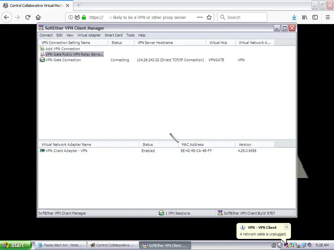Sort by connection Status column header
The width and height of the screenshot is (334, 250).
click(x=121, y=43)
